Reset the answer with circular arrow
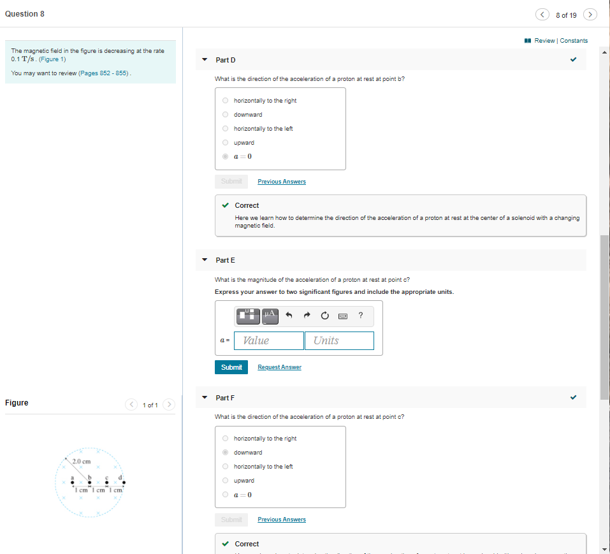610x554 pixels. pos(325,316)
